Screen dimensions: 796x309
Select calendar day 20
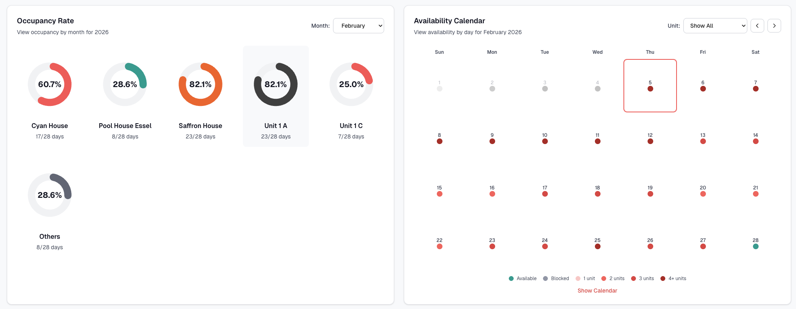(x=703, y=191)
